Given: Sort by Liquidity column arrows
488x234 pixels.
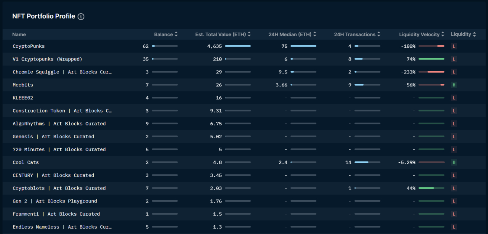Looking at the screenshot, I should tap(474, 34).
